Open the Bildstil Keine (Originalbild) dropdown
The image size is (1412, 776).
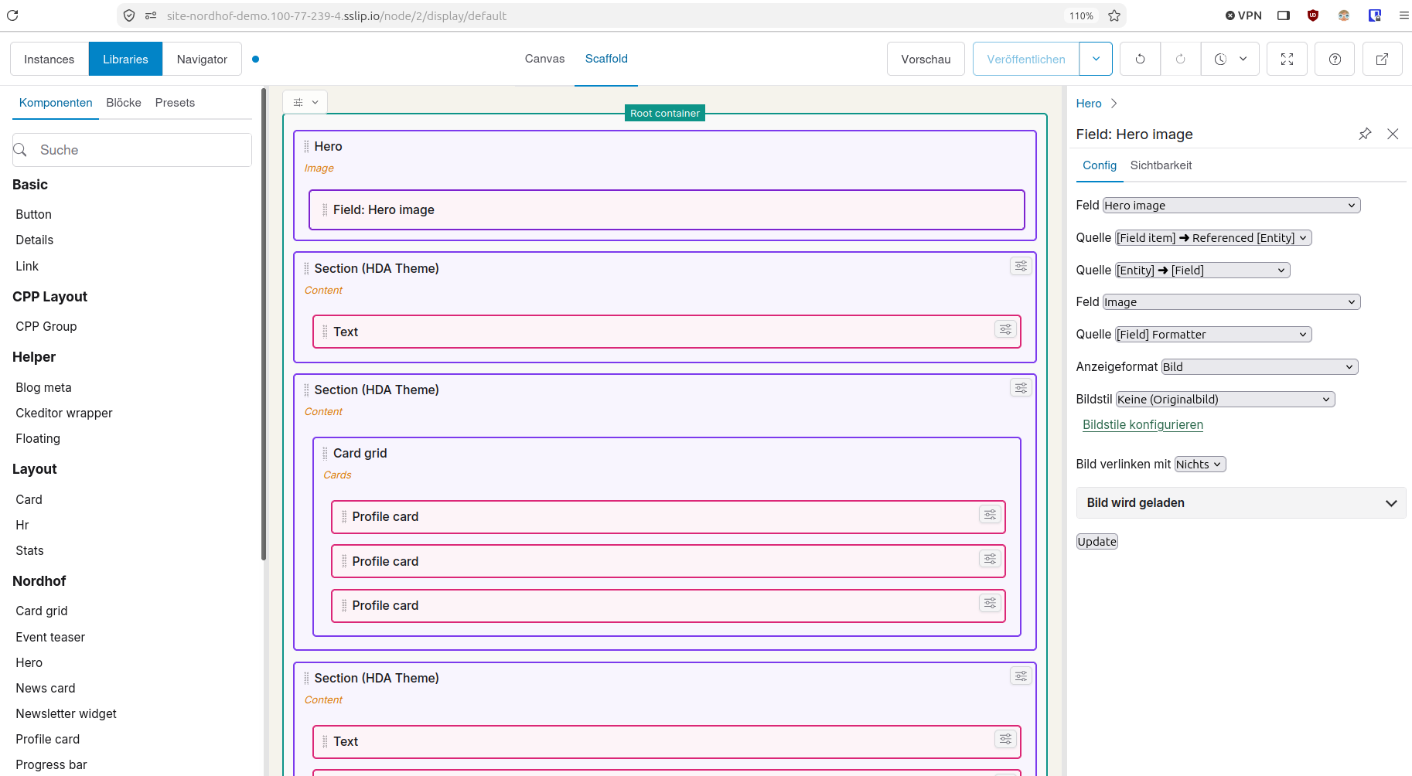pos(1225,400)
